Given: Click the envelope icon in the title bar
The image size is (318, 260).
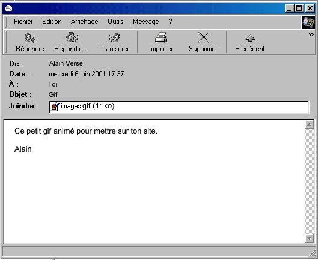Looking at the screenshot, I should tap(8, 8).
